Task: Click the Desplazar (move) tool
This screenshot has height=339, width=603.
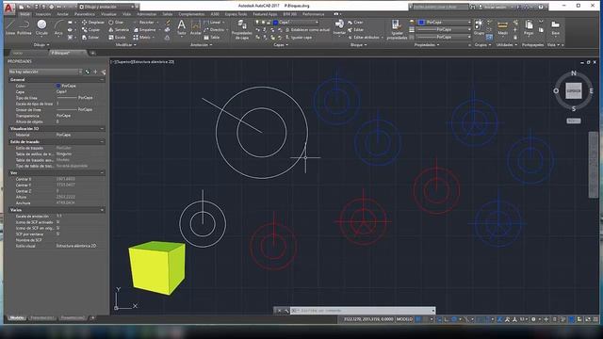Action: [93, 23]
